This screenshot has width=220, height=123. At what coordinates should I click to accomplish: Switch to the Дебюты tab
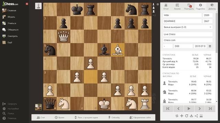(212, 7)
